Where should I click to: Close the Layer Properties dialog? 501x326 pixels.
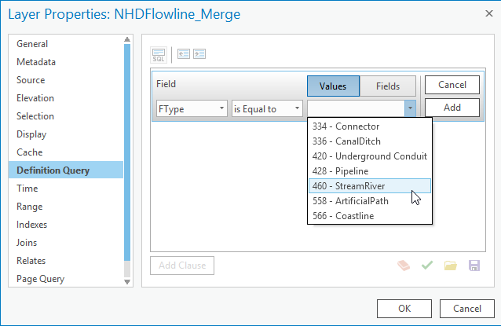tap(481, 13)
